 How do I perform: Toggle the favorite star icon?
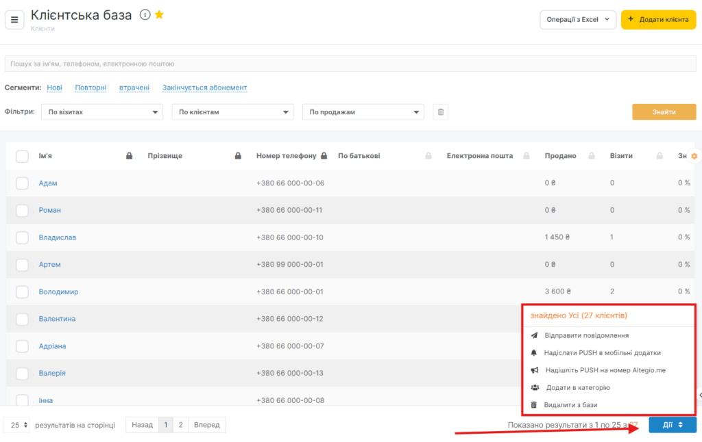pos(159,15)
